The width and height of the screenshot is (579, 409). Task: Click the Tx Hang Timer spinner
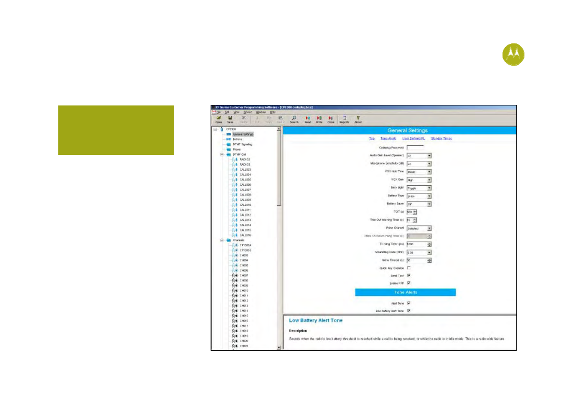pyautogui.click(x=429, y=244)
